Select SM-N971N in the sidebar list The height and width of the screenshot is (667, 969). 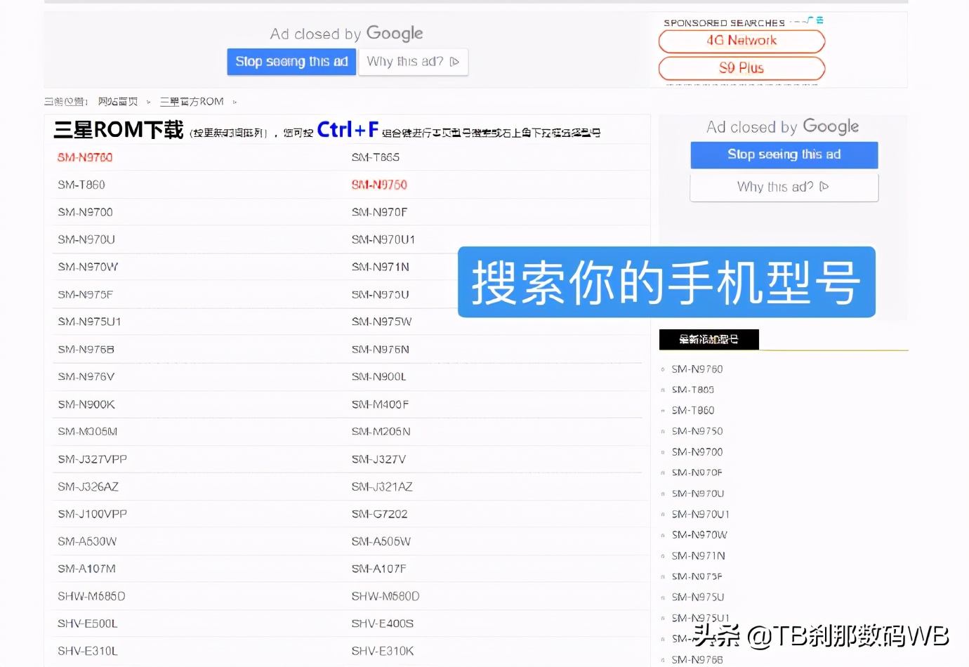[x=697, y=555]
